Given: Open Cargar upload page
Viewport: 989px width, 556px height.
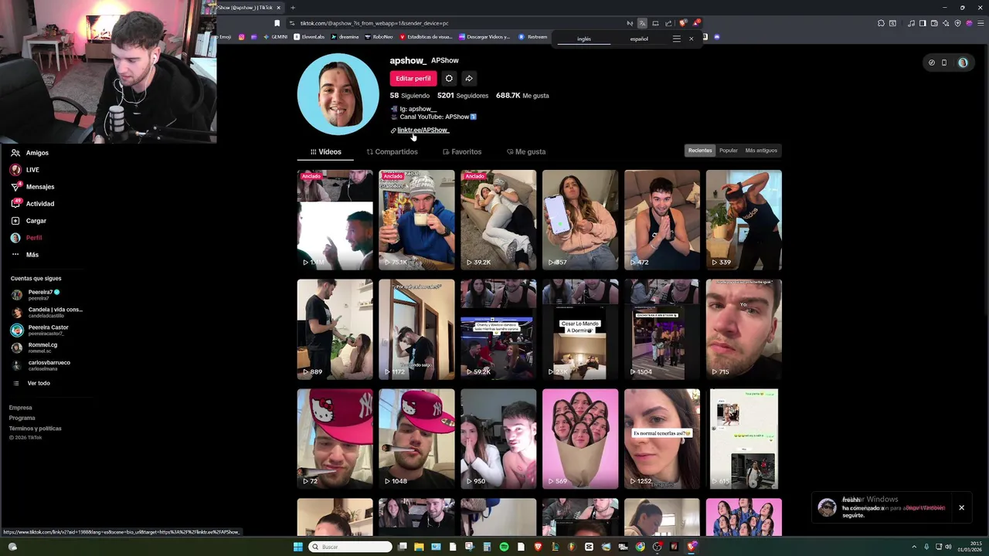Looking at the screenshot, I should (29, 221).
